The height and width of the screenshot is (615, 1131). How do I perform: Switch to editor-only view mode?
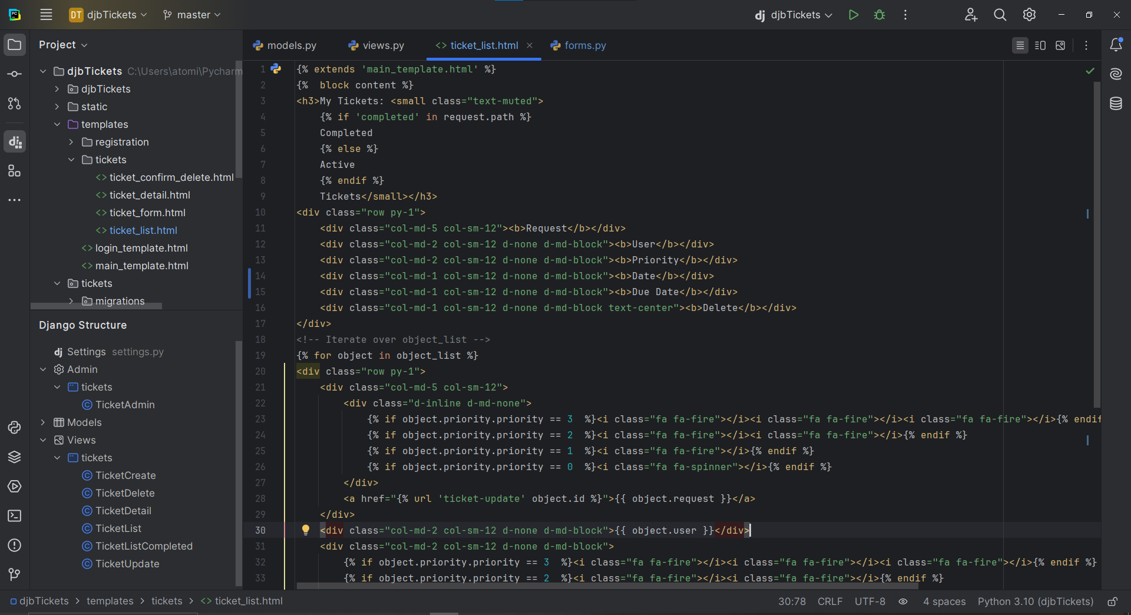click(1020, 45)
